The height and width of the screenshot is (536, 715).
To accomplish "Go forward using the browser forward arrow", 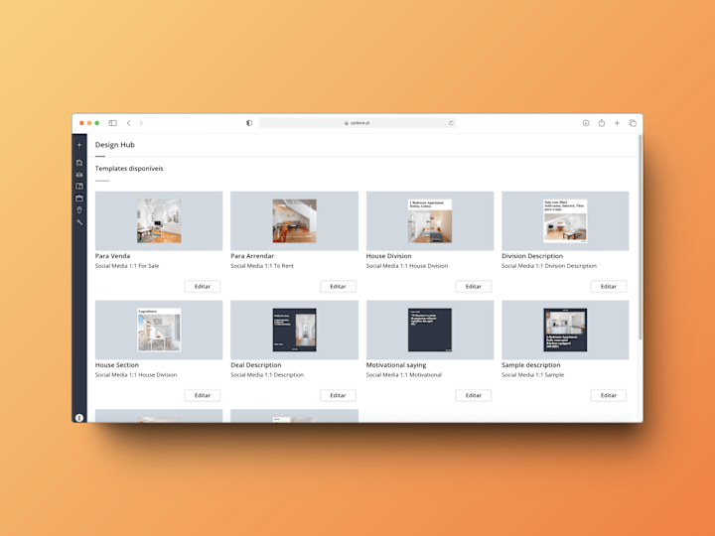I will (141, 123).
